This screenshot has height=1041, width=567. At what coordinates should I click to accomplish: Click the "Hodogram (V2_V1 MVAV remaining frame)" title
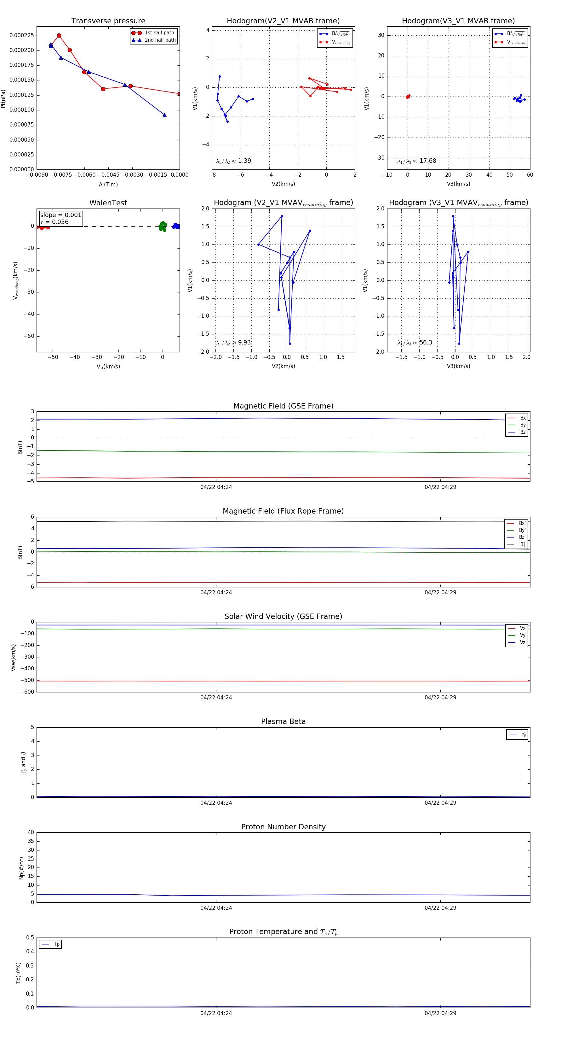pos(283,203)
